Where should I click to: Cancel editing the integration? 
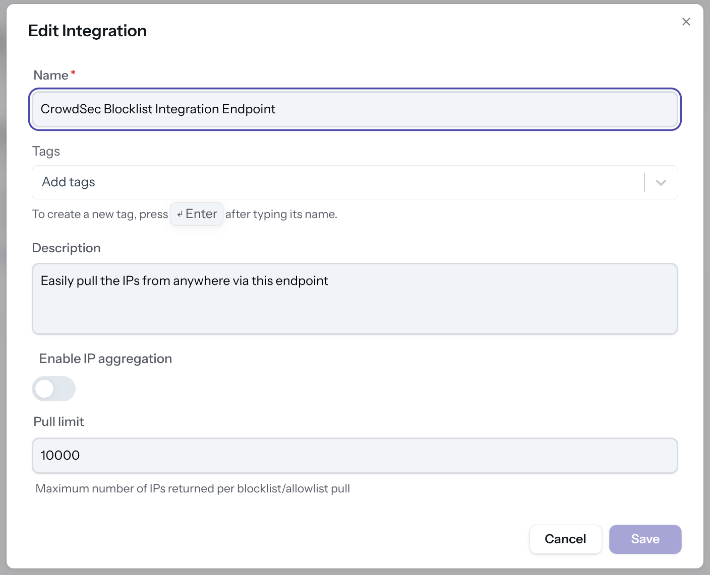pyautogui.click(x=565, y=539)
